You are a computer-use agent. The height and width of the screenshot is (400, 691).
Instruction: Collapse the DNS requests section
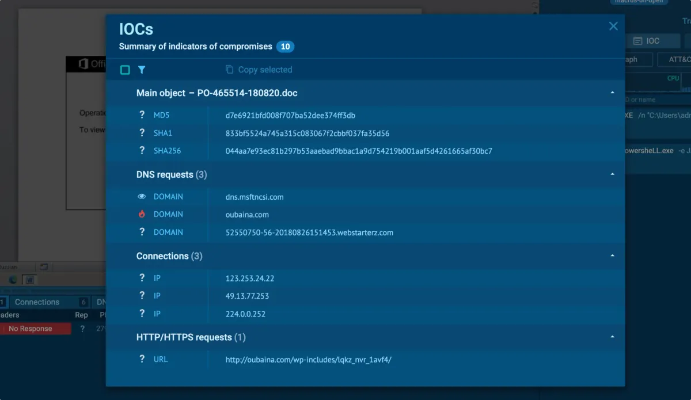click(612, 174)
